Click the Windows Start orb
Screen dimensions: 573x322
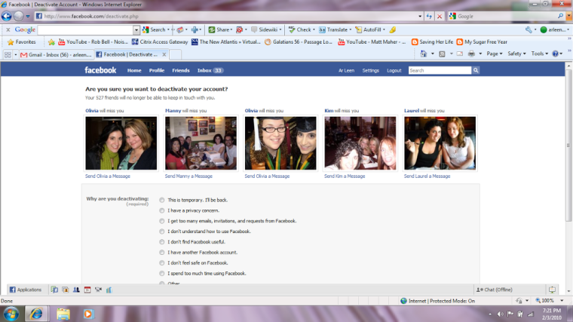(x=11, y=314)
